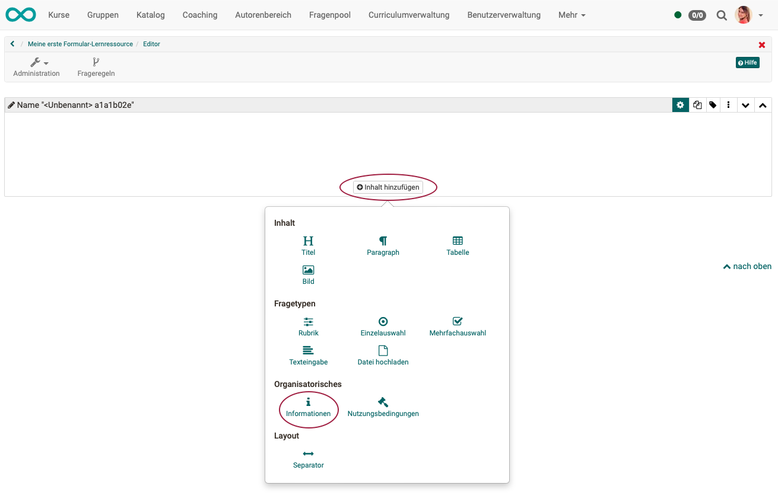
Task: Go to the Fragenpool tab
Action: click(x=329, y=15)
